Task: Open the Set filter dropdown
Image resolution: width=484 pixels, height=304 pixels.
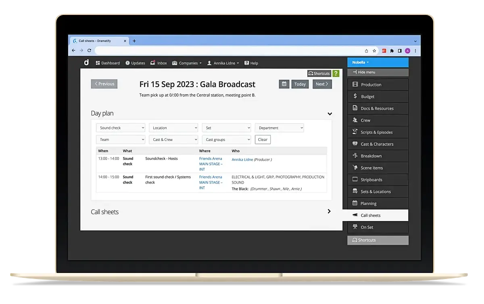Action: pos(226,128)
